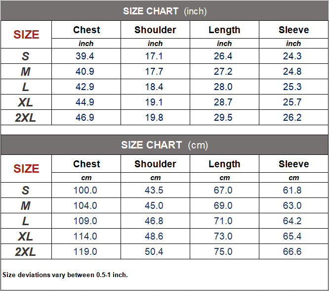Viewport: 329px width, 291px height.
Task: Click the Length header in the cm table
Action: click(224, 164)
